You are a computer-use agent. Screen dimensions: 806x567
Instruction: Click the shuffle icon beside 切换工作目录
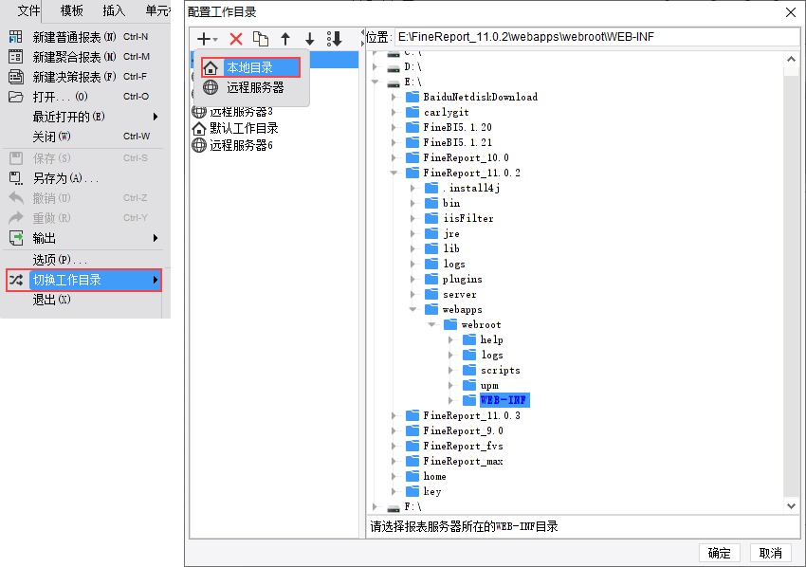pyautogui.click(x=16, y=280)
